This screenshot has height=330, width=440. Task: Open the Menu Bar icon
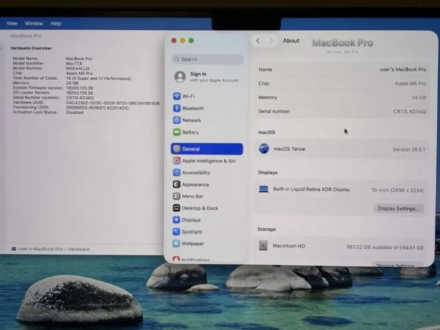pos(177,196)
